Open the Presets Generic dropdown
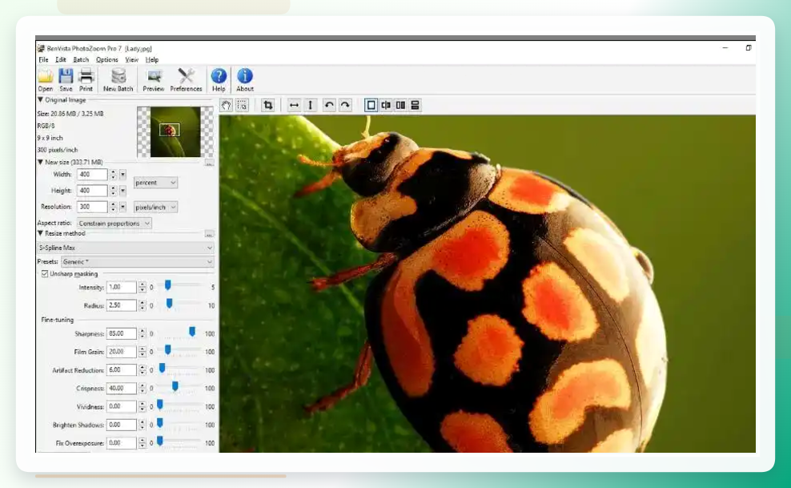The height and width of the screenshot is (488, 791). [x=137, y=262]
